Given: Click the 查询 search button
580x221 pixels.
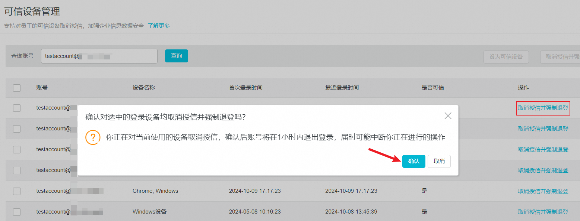Looking at the screenshot, I should (176, 56).
